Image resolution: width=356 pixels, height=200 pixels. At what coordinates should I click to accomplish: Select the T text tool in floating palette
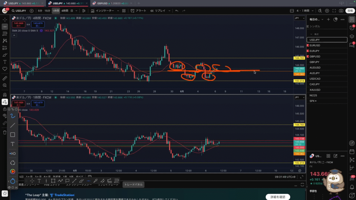tap(13, 144)
